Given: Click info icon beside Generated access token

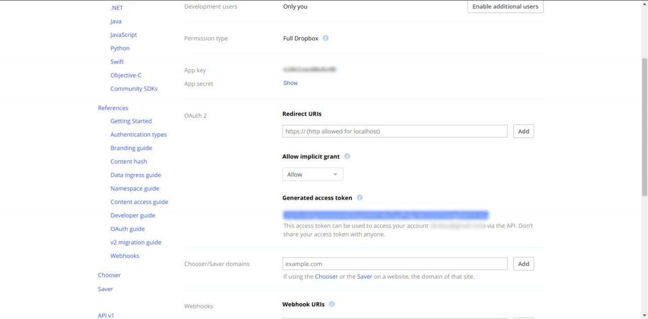Looking at the screenshot, I should point(359,198).
